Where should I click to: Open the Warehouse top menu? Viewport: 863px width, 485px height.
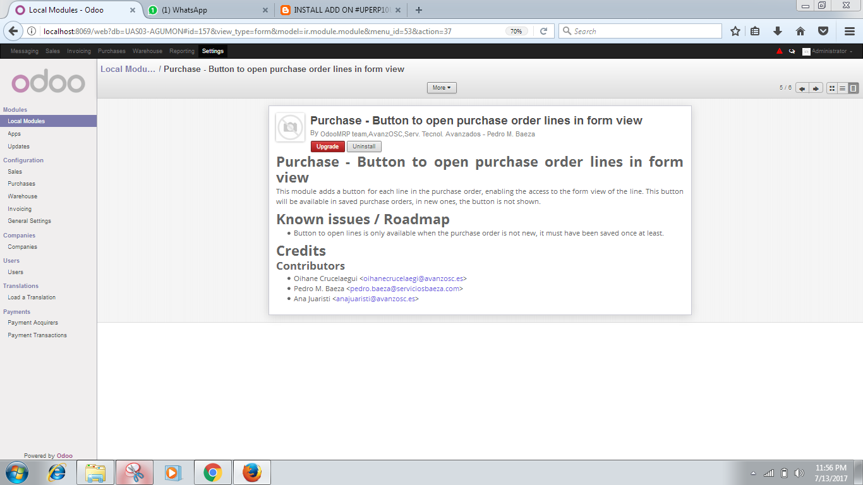click(147, 51)
